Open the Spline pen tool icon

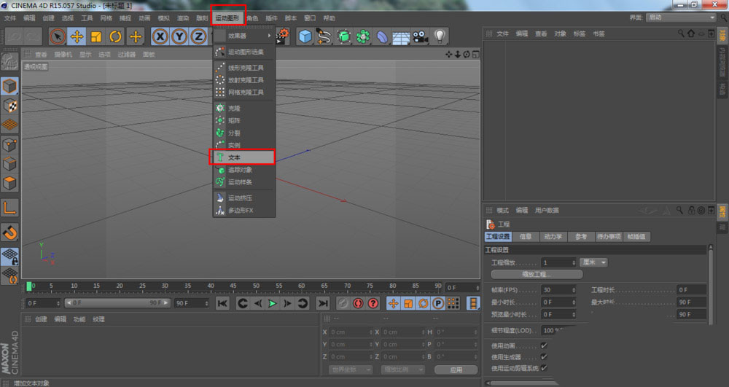pyautogui.click(x=324, y=36)
